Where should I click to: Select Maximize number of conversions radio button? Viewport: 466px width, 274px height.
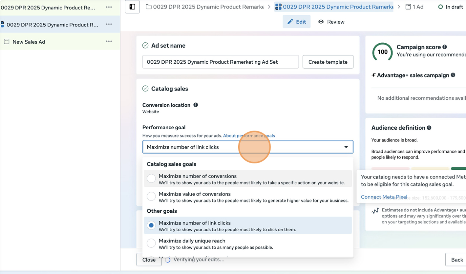point(151,179)
